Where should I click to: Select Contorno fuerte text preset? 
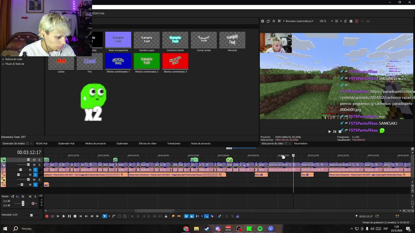tap(175, 41)
